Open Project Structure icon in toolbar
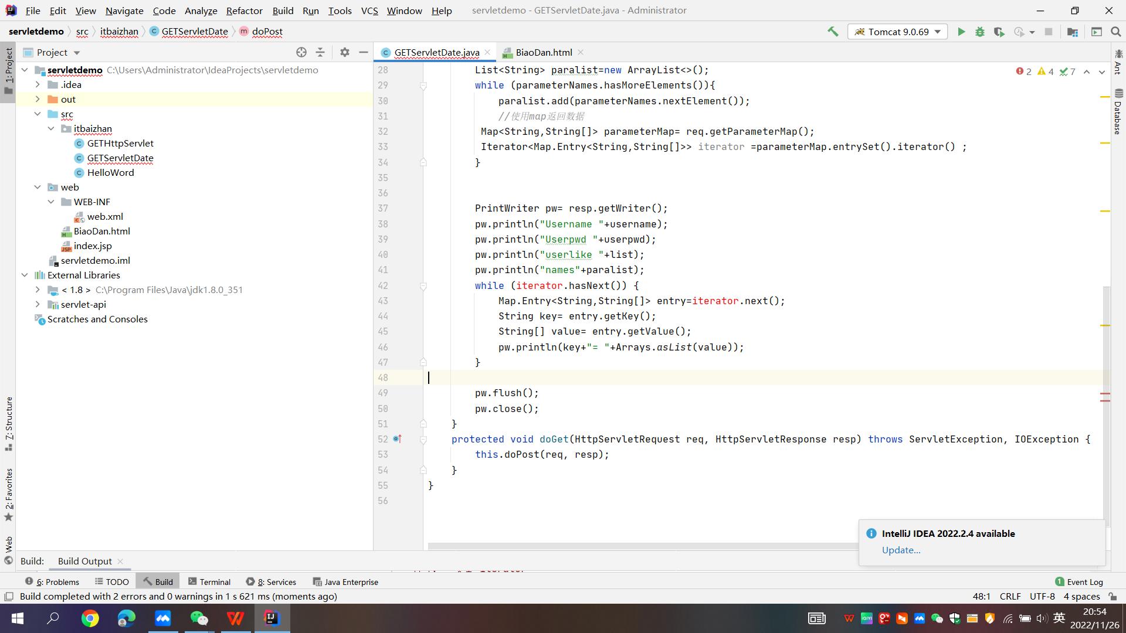This screenshot has height=633, width=1126. 1073,32
